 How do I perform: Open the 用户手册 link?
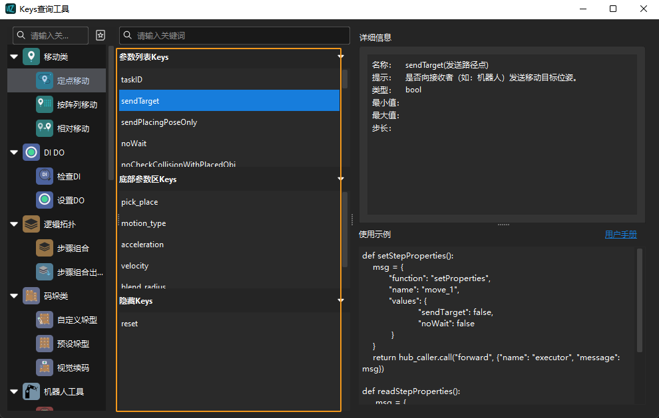pyautogui.click(x=620, y=235)
